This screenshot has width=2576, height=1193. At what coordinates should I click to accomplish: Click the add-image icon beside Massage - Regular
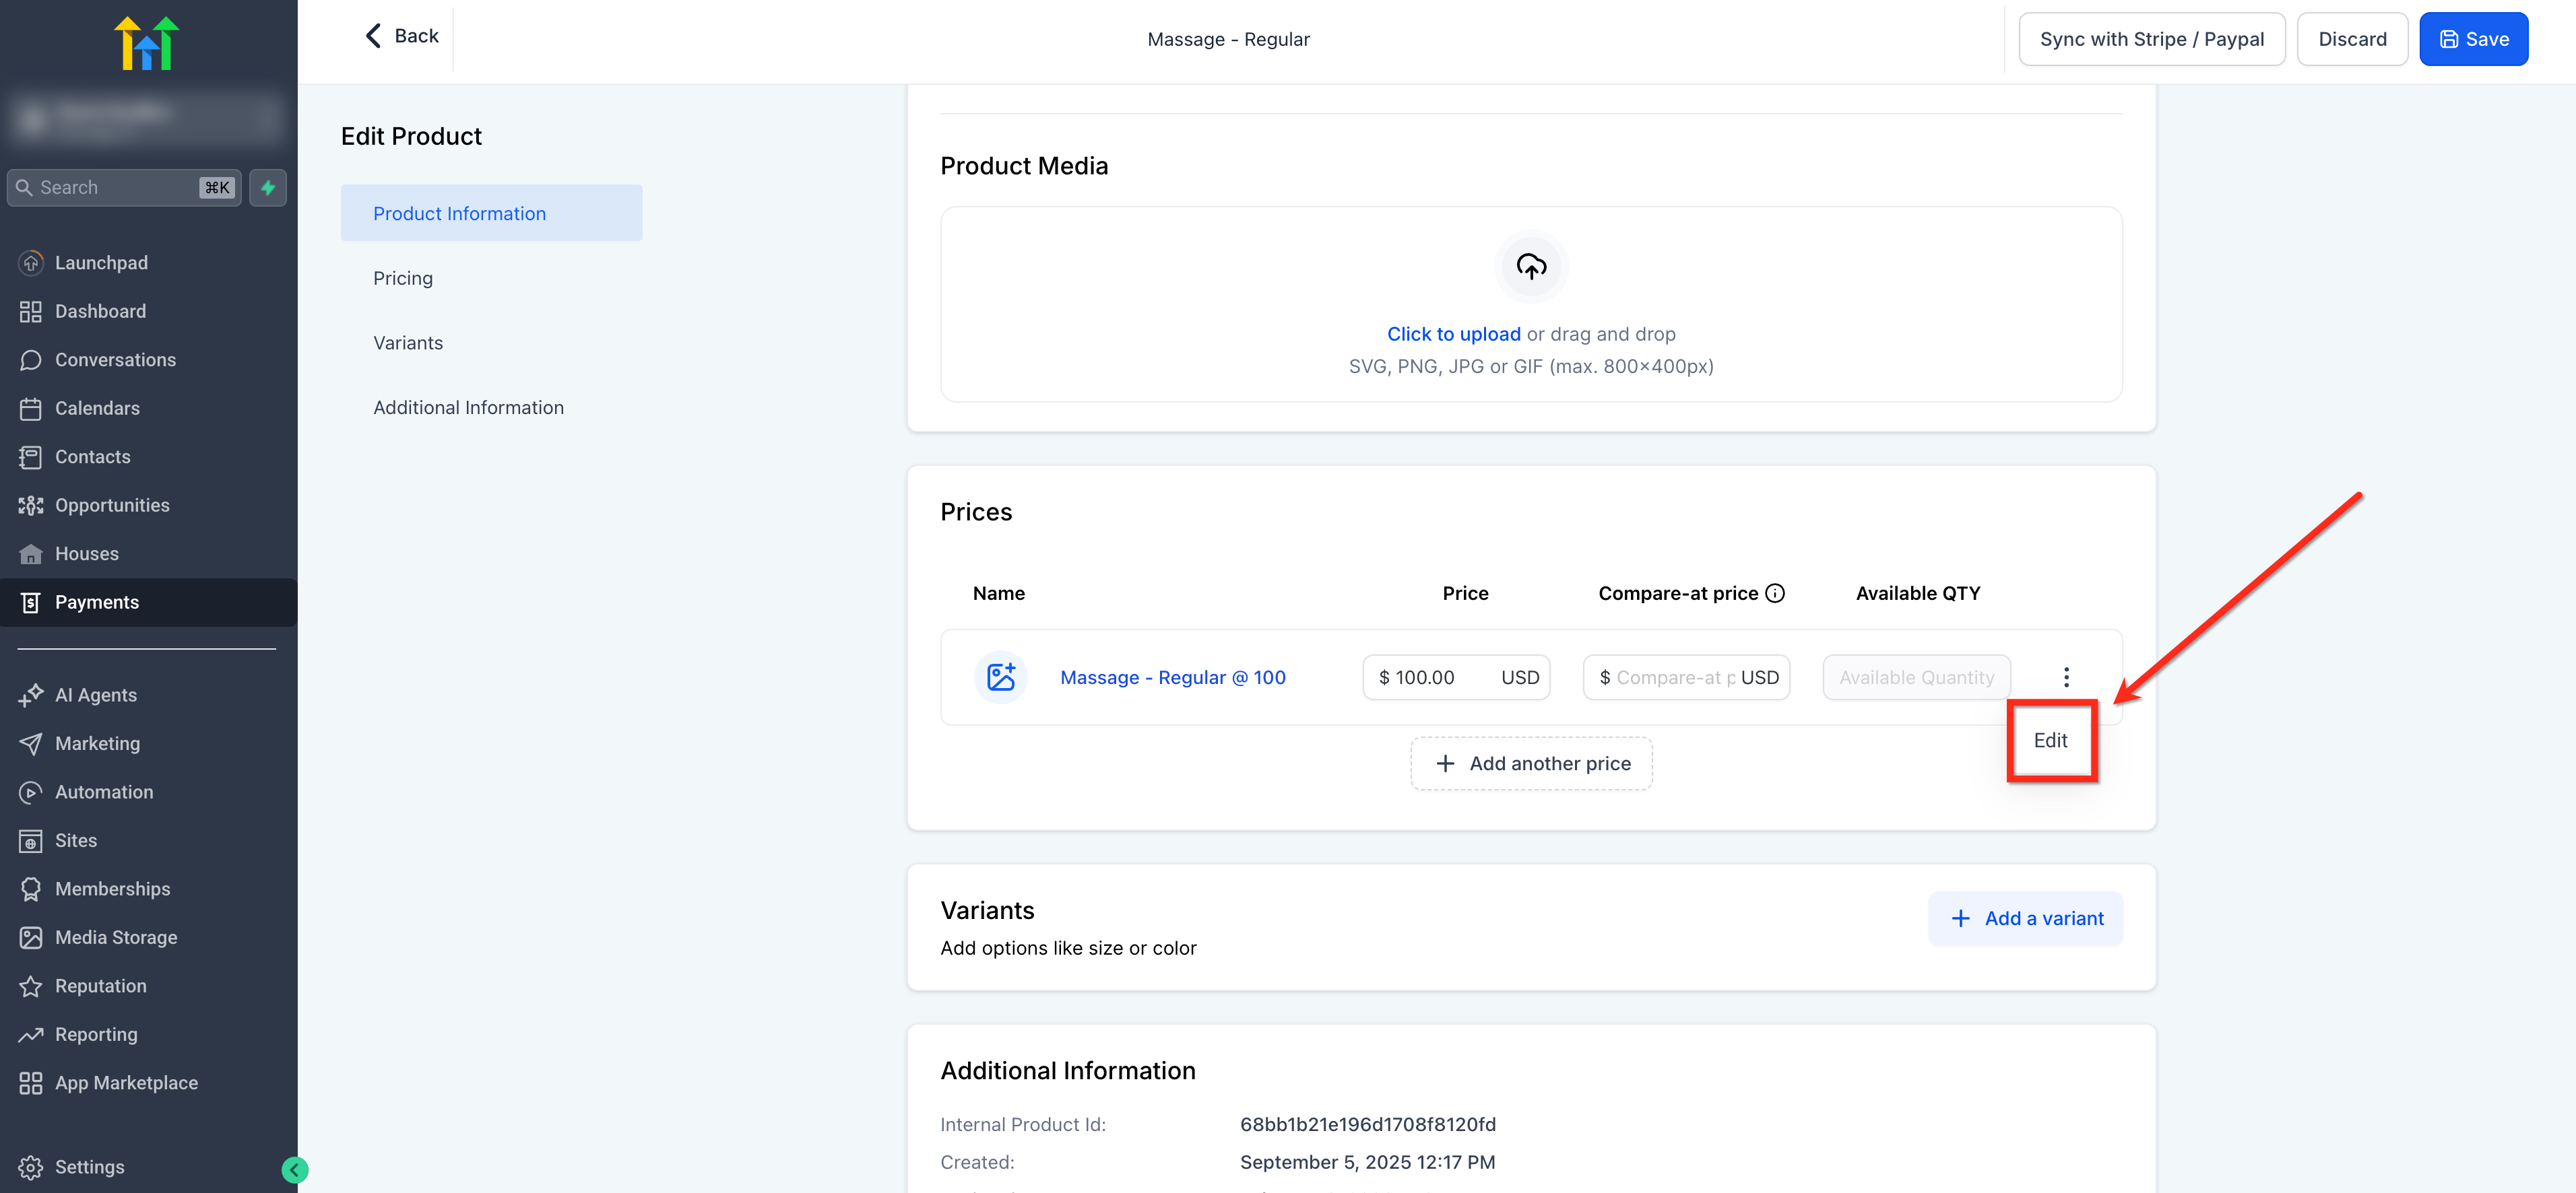[x=1000, y=677]
